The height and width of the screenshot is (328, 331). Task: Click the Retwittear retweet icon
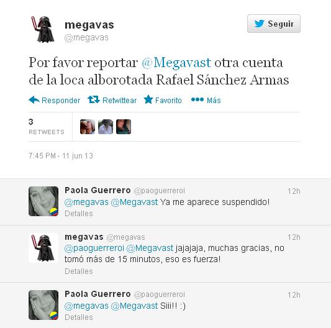click(x=94, y=99)
